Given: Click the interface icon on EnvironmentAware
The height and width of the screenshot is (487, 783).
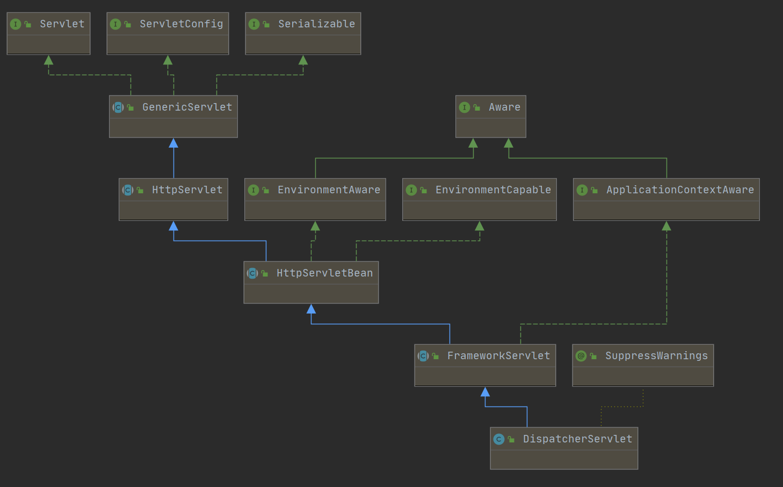Looking at the screenshot, I should click(x=253, y=190).
